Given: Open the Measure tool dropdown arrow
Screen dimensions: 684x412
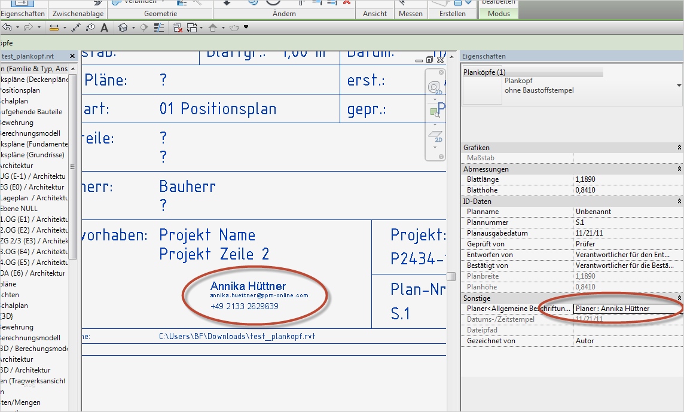Looking at the screenshot, I should tap(65, 28).
